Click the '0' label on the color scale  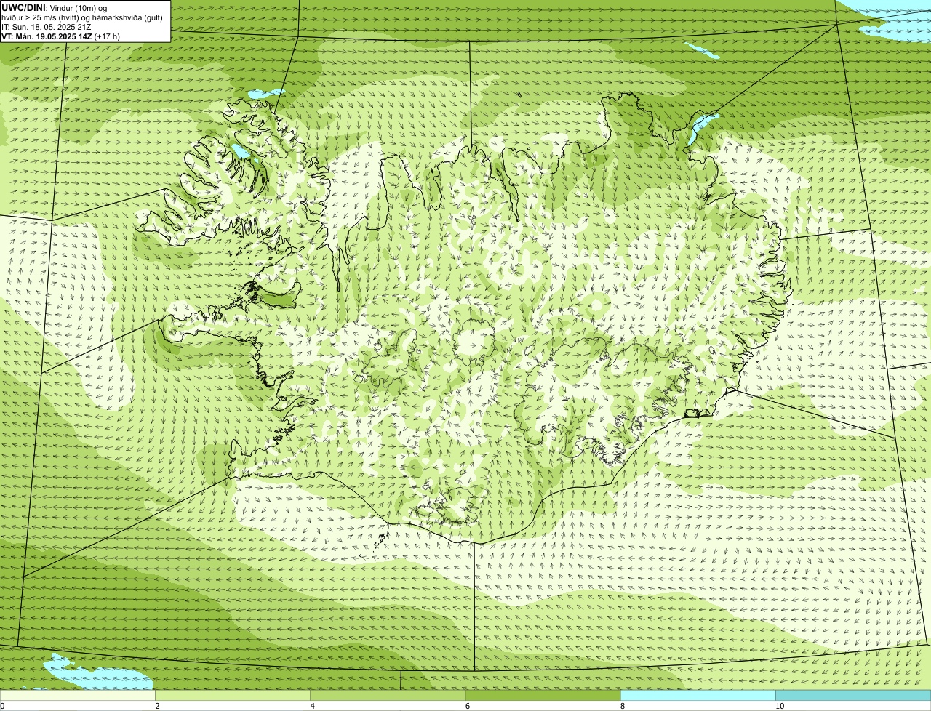click(x=3, y=706)
